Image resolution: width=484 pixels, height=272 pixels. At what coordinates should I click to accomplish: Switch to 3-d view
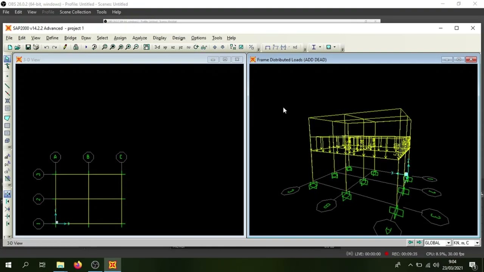[x=157, y=47]
